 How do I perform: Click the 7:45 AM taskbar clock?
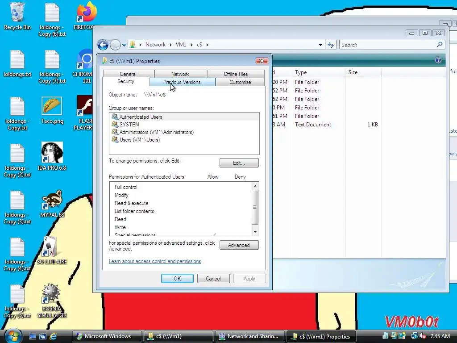(440, 336)
